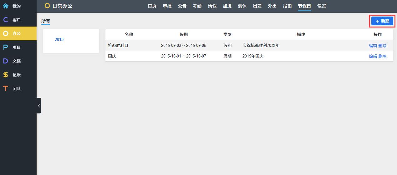Click the 我的 label in the sidebar
Image resolution: width=397 pixels, height=175 pixels.
click(x=17, y=6)
